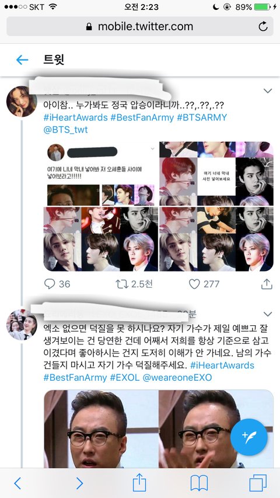
Task: Reload page with the address bar refresh icon
Action: (263, 26)
